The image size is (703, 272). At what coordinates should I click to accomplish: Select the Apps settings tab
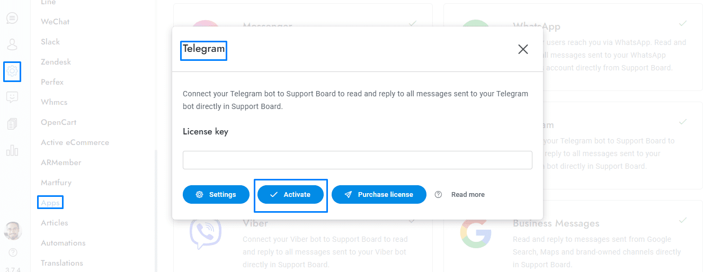click(x=50, y=203)
